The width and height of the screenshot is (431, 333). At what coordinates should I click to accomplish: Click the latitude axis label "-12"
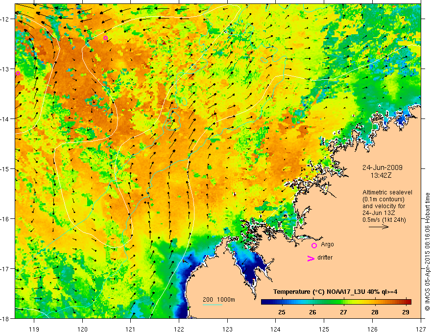pos(5,19)
